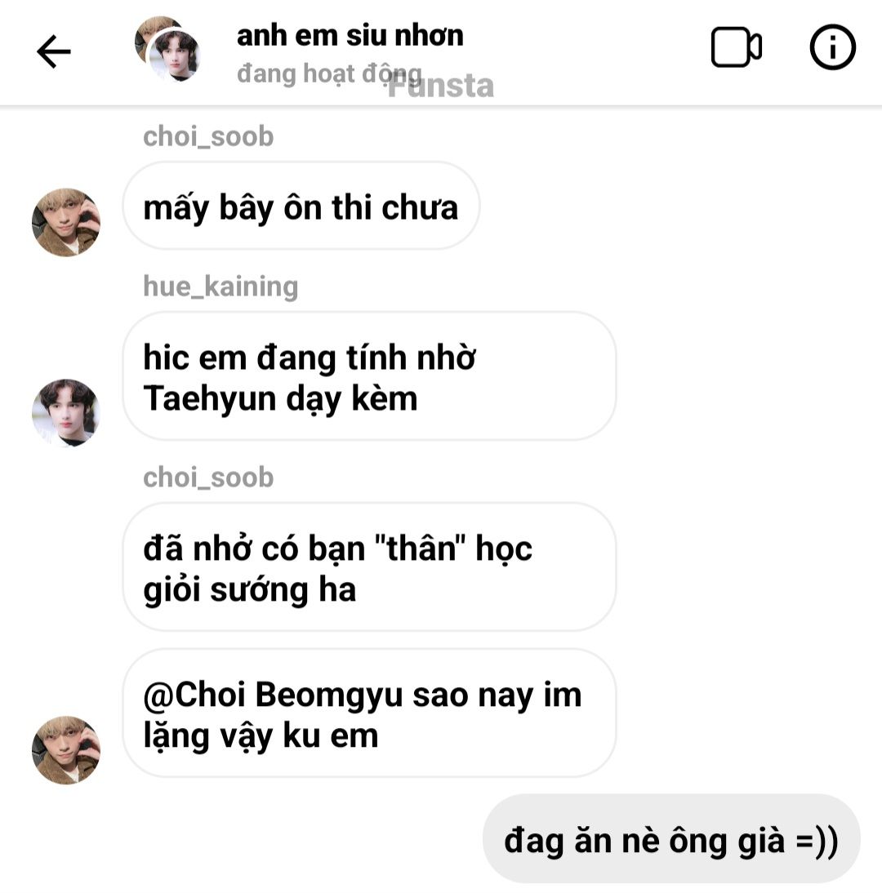Select the message 'mấy bây ôn thi chưa'
This screenshot has height=893, width=882.
(x=301, y=207)
